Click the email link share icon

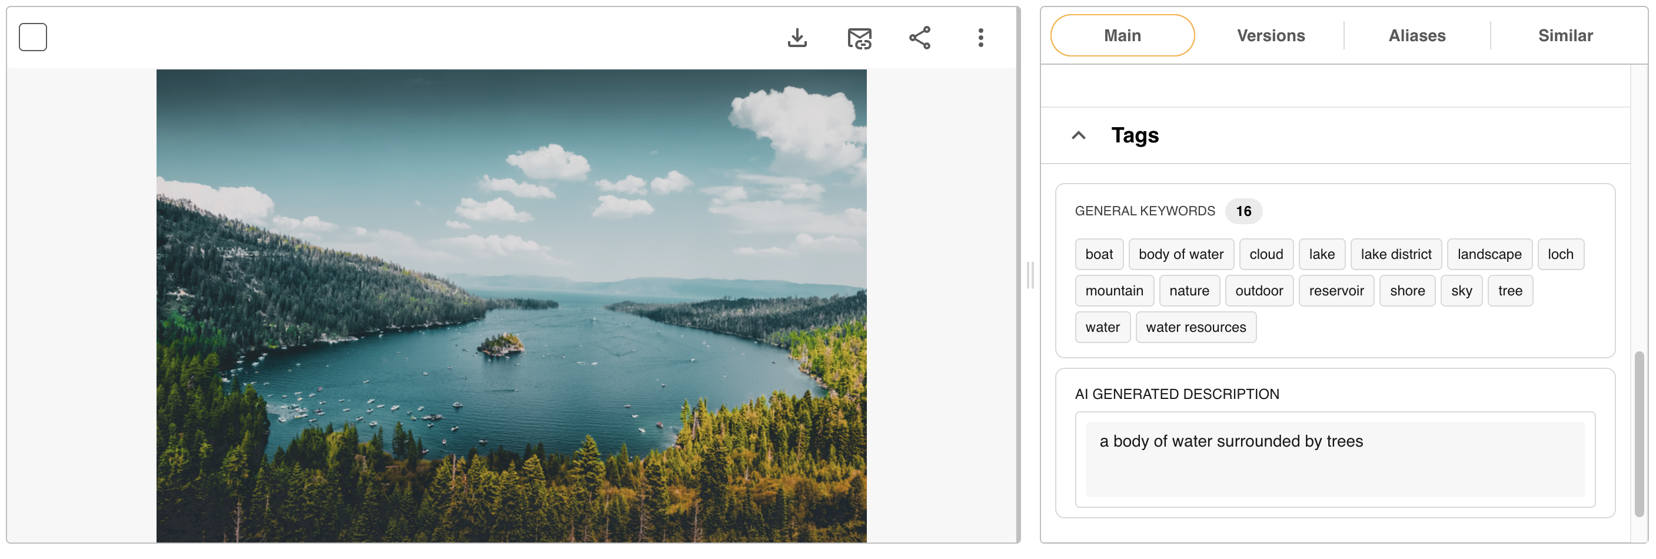pos(860,38)
